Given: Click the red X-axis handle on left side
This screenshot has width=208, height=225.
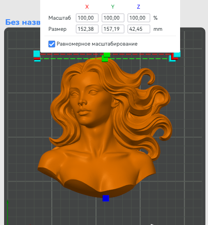Looking at the screenshot, I should [x=37, y=59].
